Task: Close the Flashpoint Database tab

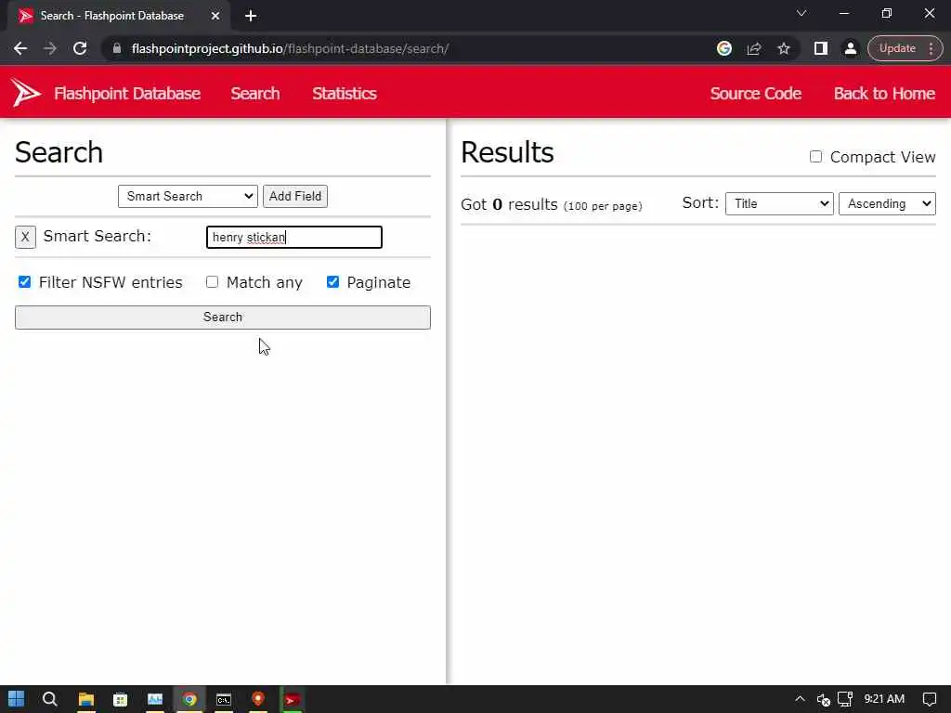Action: 215,16
